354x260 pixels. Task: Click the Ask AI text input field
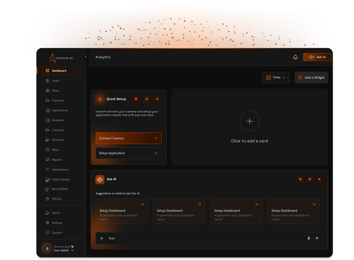coord(204,238)
